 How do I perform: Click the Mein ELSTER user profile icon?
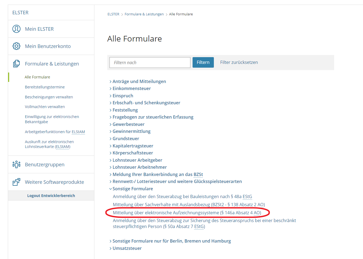click(16, 29)
